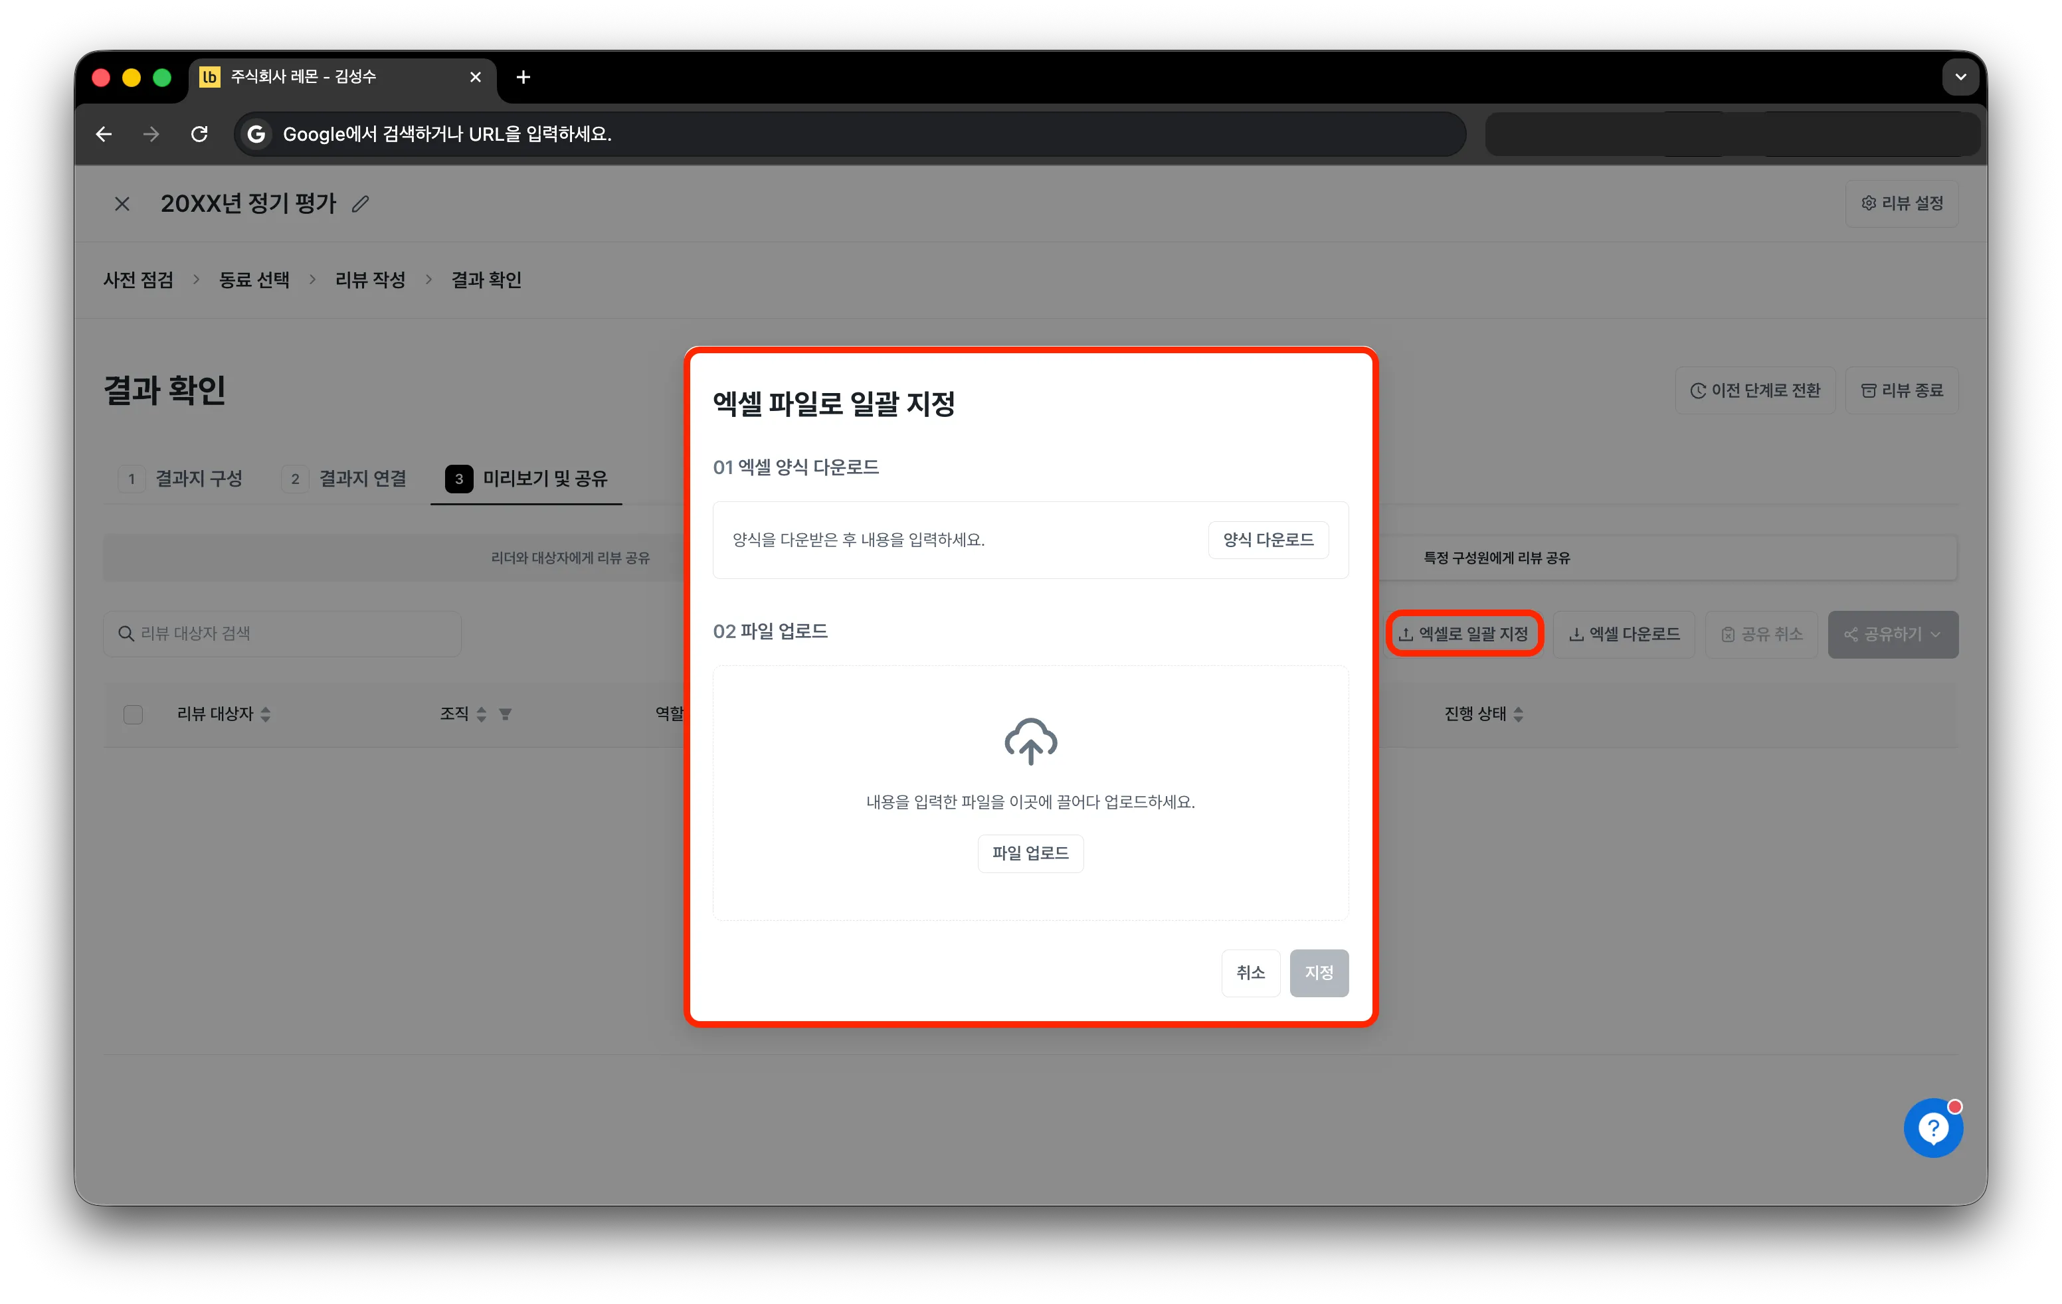Edit the review title with pencil icon

(361, 204)
